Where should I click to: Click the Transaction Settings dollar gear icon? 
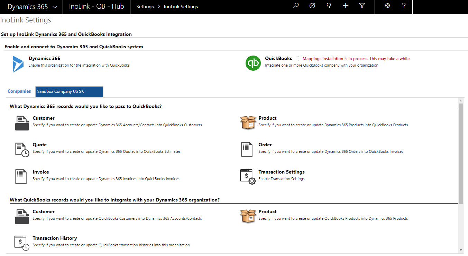click(248, 177)
